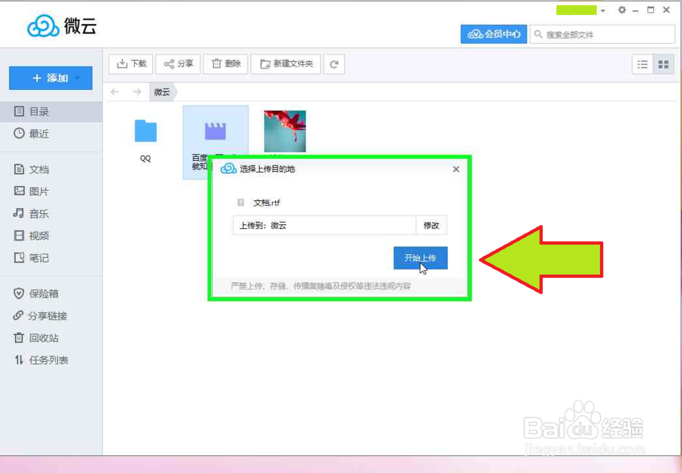Click the refresh icon in the toolbar
682x473 pixels.
click(x=334, y=64)
